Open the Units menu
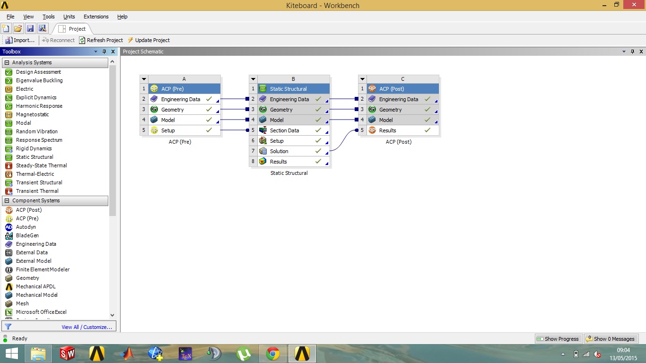Screen dimensions: 646x363 coord(69,17)
